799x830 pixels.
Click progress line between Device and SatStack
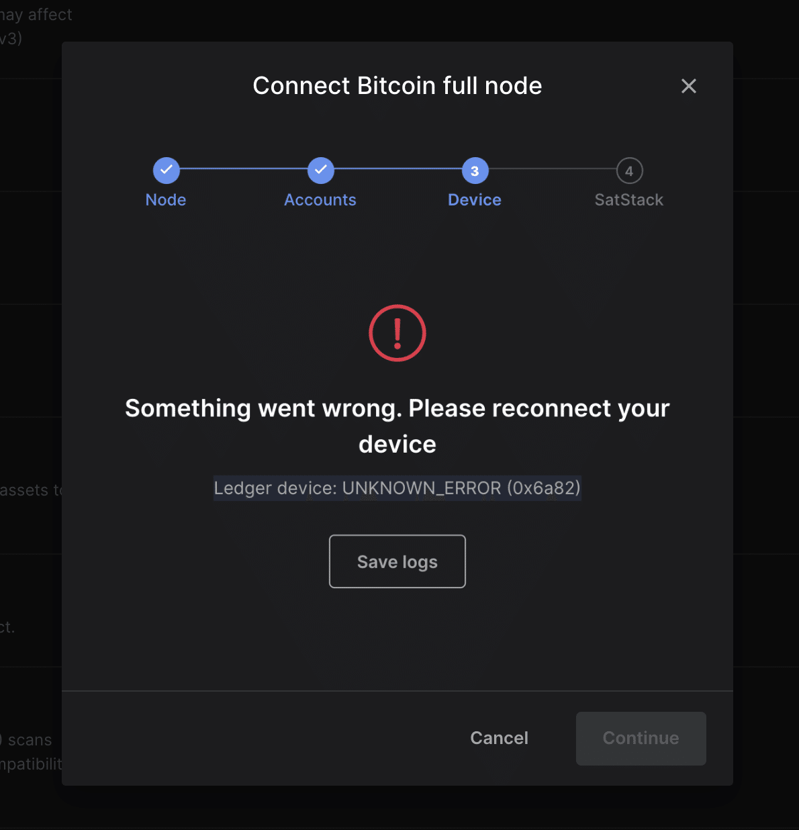click(552, 169)
